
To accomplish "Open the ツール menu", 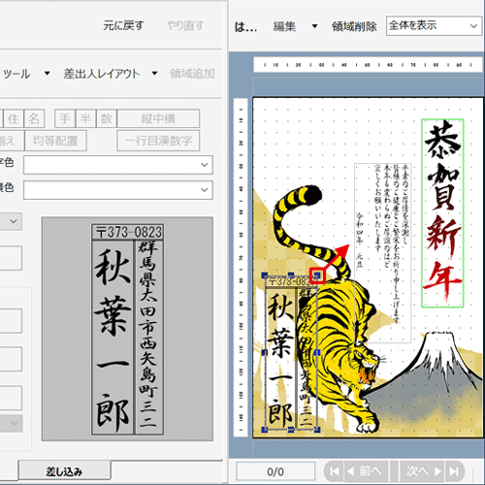I will (x=16, y=74).
